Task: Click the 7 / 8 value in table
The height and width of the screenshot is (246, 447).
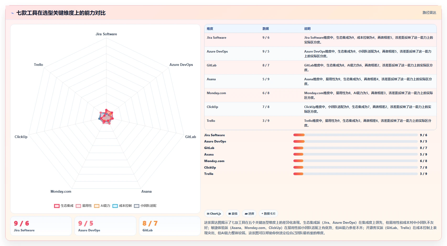Action: click(266, 107)
